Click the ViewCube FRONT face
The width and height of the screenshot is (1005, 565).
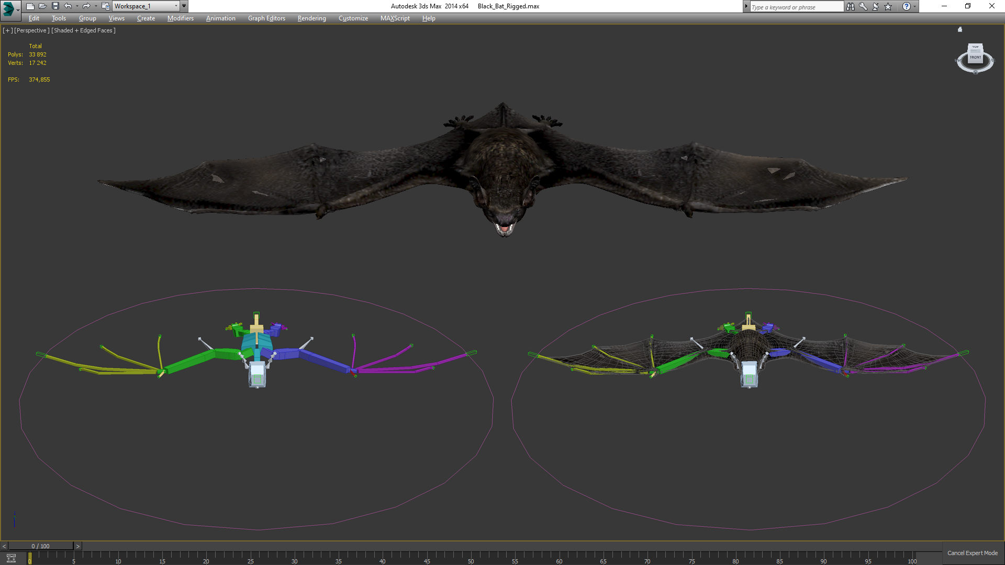coord(975,57)
